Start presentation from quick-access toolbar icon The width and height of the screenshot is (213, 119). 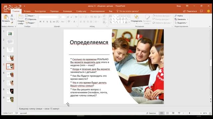20,6
